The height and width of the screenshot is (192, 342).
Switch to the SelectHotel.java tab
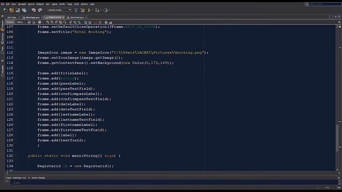pyautogui.click(x=76, y=18)
